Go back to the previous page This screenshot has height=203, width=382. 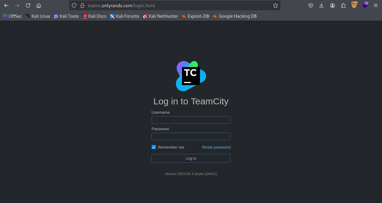coord(6,5)
